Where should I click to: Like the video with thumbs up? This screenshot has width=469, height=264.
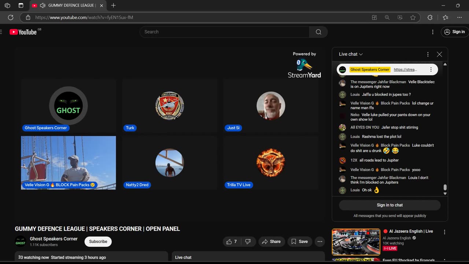tap(232, 242)
